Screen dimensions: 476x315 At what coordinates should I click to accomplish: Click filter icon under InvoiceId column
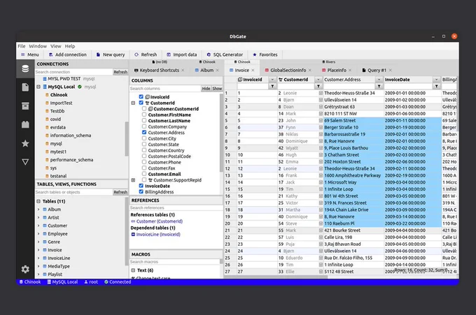[272, 87]
